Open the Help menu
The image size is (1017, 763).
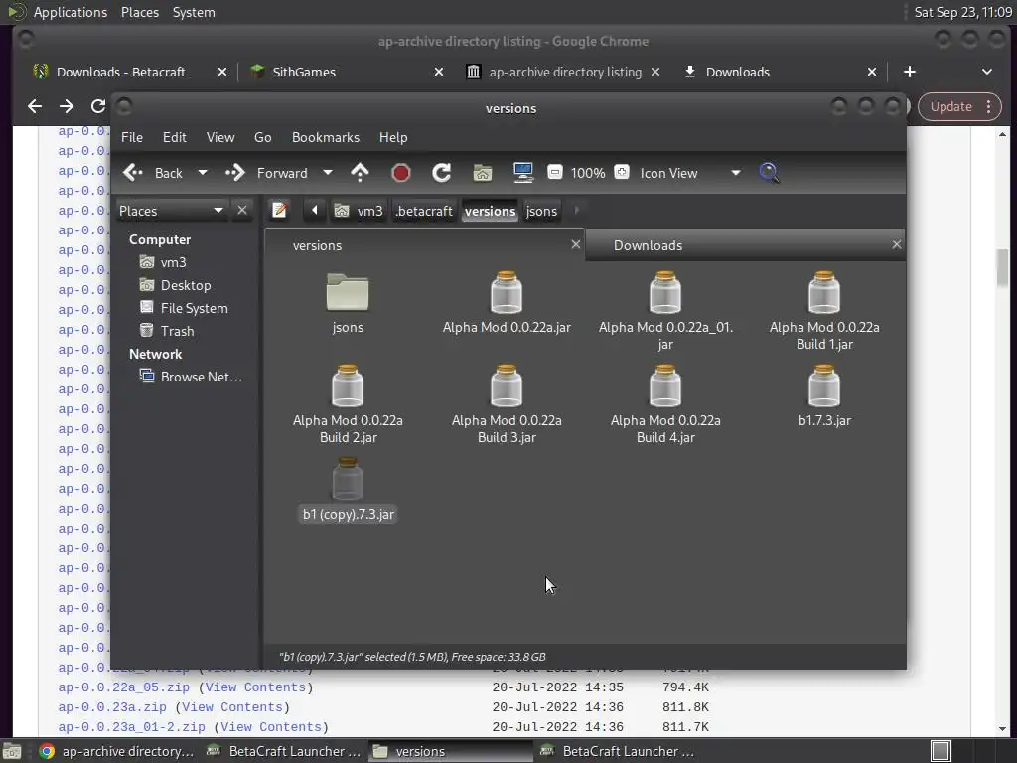point(393,137)
